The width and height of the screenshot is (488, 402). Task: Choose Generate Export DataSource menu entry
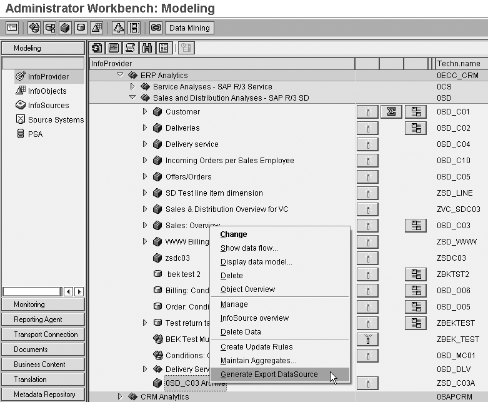point(280,374)
